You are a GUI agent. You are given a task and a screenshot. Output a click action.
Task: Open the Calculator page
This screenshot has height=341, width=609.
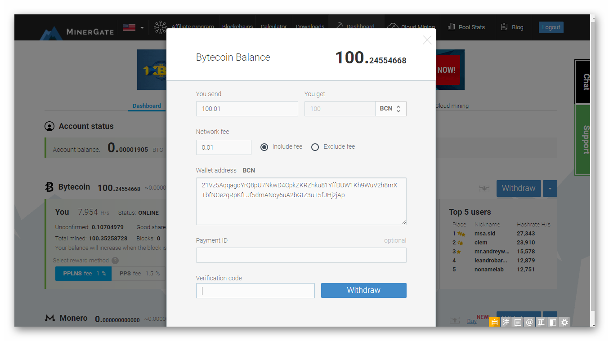pyautogui.click(x=273, y=27)
